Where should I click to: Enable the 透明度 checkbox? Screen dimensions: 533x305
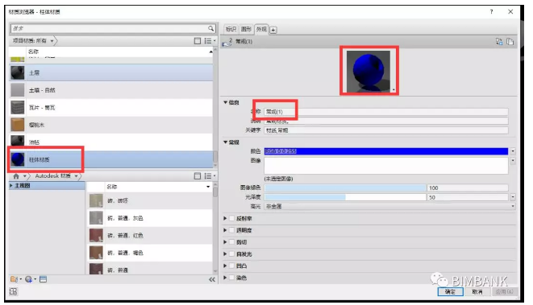click(x=232, y=230)
